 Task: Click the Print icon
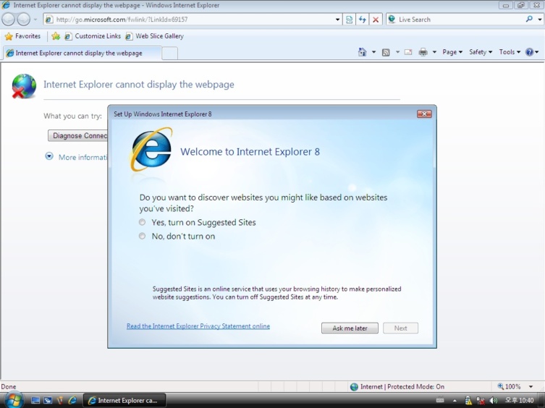tap(423, 52)
